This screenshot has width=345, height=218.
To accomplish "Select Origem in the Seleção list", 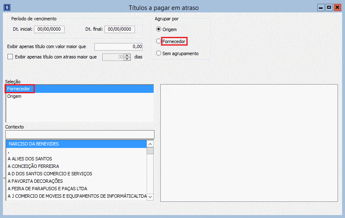I will 14,96.
